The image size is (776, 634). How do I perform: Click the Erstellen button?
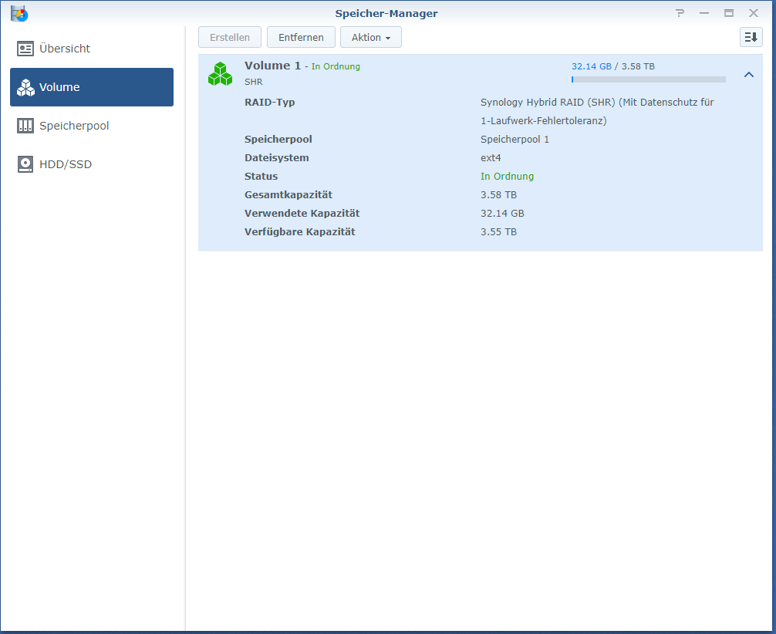pos(230,37)
